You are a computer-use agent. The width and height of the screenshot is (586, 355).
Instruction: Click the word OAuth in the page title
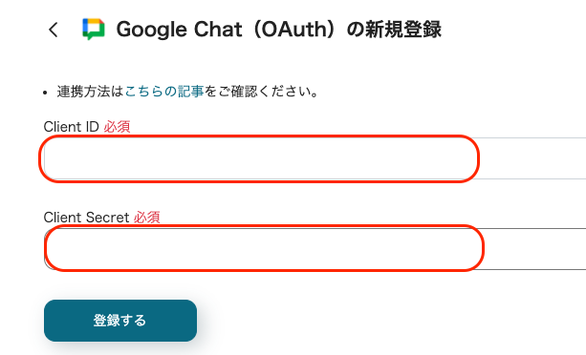294,30
